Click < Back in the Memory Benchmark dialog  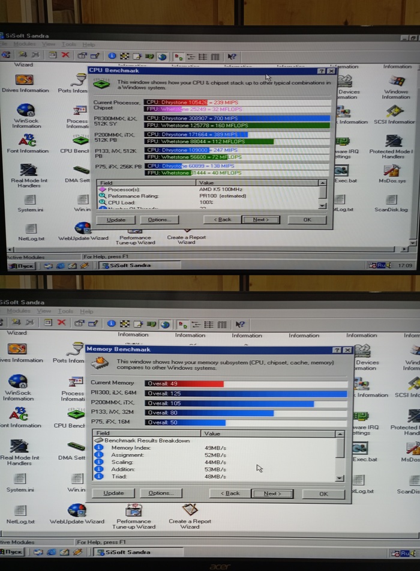tap(230, 494)
